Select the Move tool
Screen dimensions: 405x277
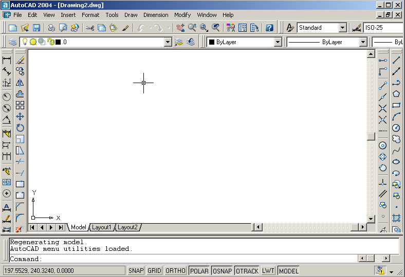coord(20,116)
